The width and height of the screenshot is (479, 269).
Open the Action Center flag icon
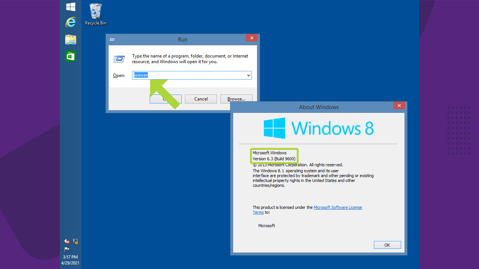click(67, 249)
